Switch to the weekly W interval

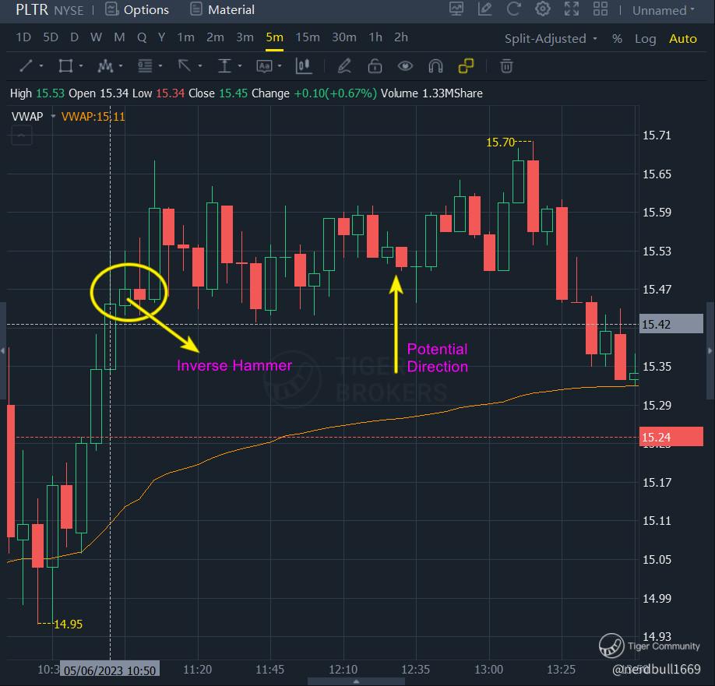point(96,37)
